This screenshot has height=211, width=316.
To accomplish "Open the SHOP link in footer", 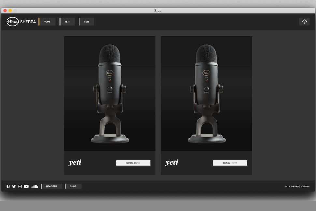I will tap(73, 186).
